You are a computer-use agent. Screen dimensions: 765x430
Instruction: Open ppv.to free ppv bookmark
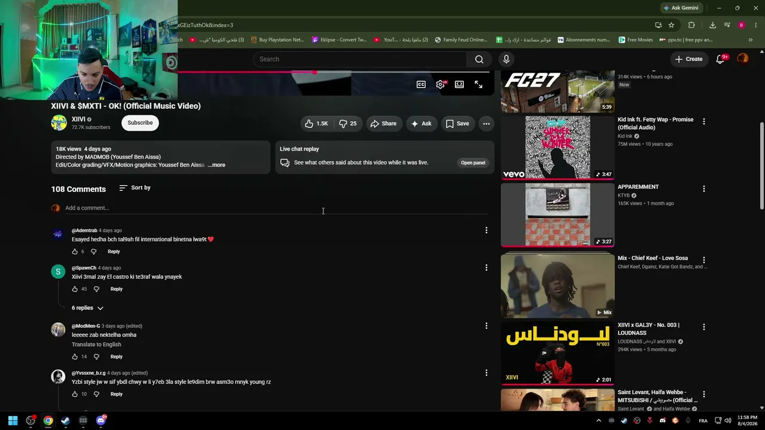686,40
